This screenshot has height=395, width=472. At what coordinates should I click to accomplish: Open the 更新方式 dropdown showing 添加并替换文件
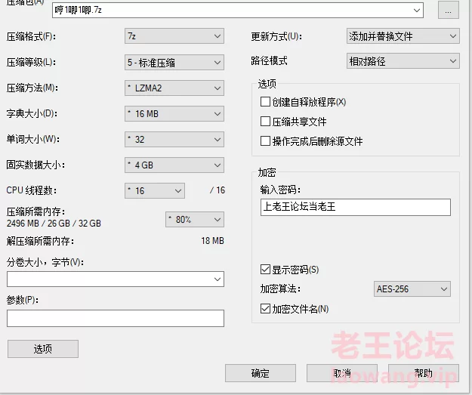pyautogui.click(x=403, y=36)
